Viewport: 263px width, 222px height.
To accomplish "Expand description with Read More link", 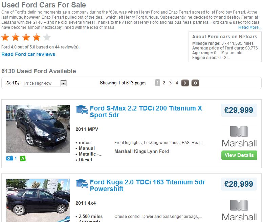I will pyautogui.click(x=249, y=27).
